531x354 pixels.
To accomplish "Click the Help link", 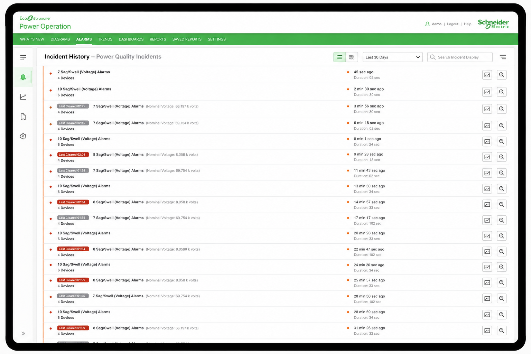I will tap(467, 24).
